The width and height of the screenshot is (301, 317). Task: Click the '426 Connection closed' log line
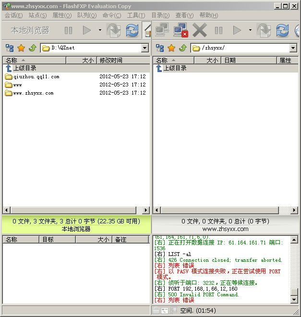pyautogui.click(x=218, y=260)
